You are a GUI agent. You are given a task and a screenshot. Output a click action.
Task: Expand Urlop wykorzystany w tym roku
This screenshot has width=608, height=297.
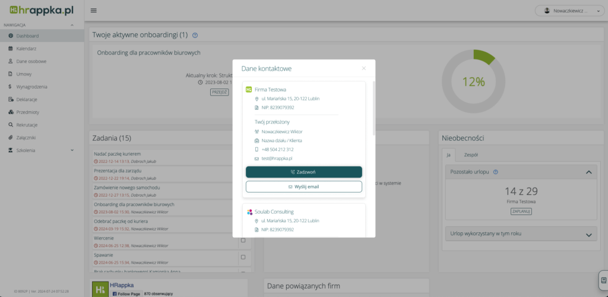pyautogui.click(x=588, y=235)
